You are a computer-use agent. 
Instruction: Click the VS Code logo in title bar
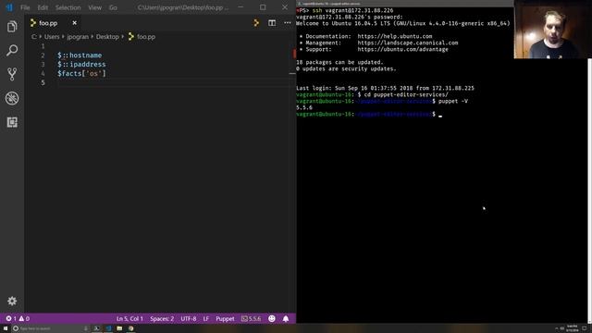[9, 7]
